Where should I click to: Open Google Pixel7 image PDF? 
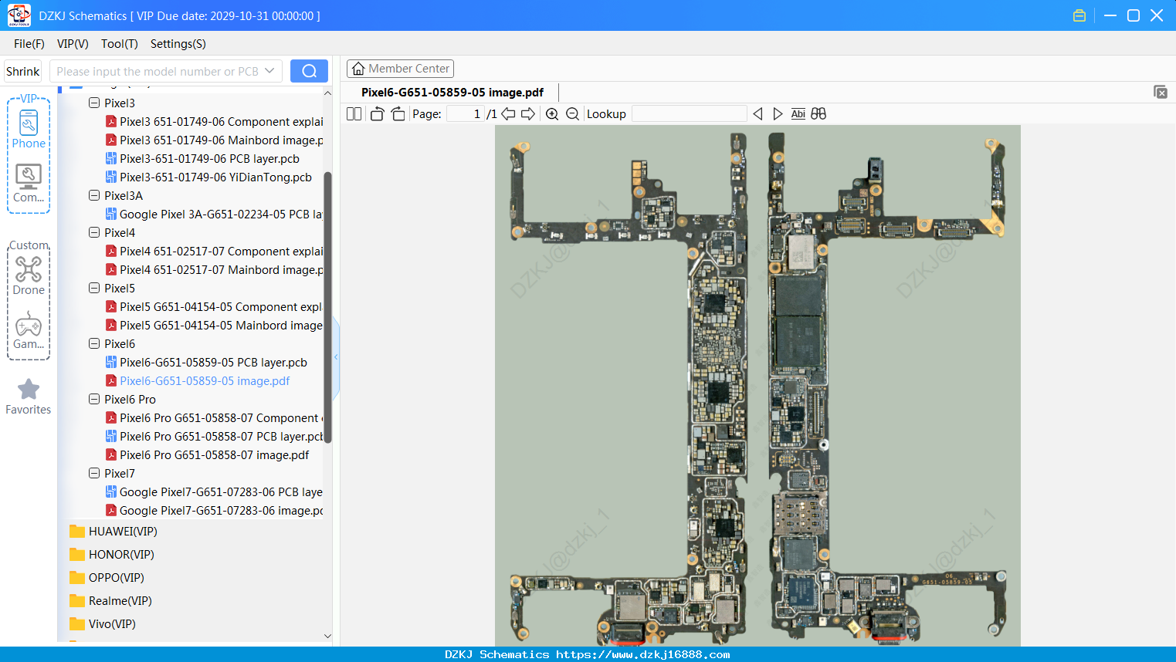(x=215, y=511)
